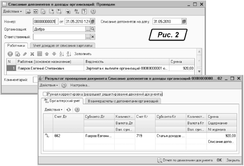Switch to Взаиморасчеты с депонентами организаций tab
The width and height of the screenshot is (244, 166).
pos(123,102)
